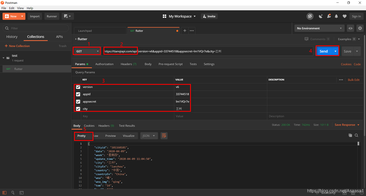
Task: Uncheck the appid parameter checkbox
Action: pos(78,94)
